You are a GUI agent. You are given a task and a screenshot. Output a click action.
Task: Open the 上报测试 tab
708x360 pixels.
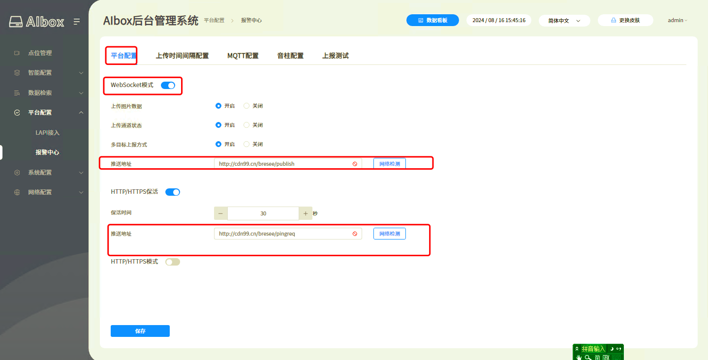coord(335,56)
